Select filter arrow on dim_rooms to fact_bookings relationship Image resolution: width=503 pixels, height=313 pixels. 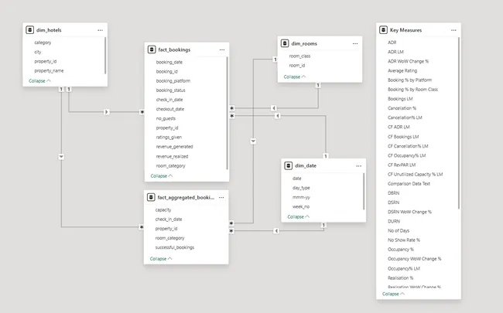click(273, 108)
